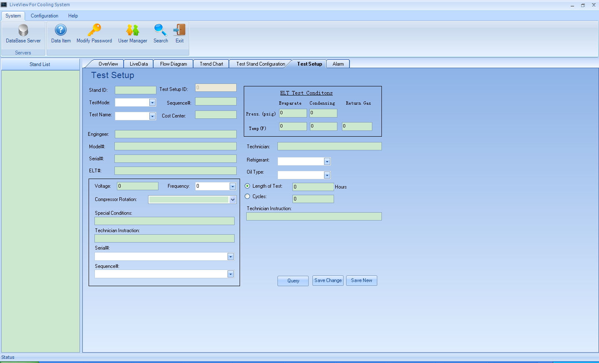
Task: Switch to the Trend Chart tab
Action: click(211, 64)
